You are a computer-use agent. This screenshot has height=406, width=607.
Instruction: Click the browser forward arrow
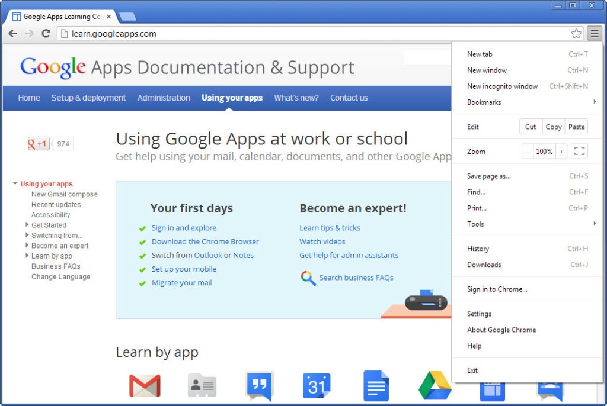tap(30, 34)
